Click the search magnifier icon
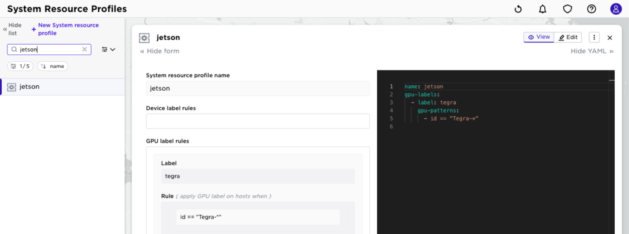The image size is (629, 234). point(14,49)
